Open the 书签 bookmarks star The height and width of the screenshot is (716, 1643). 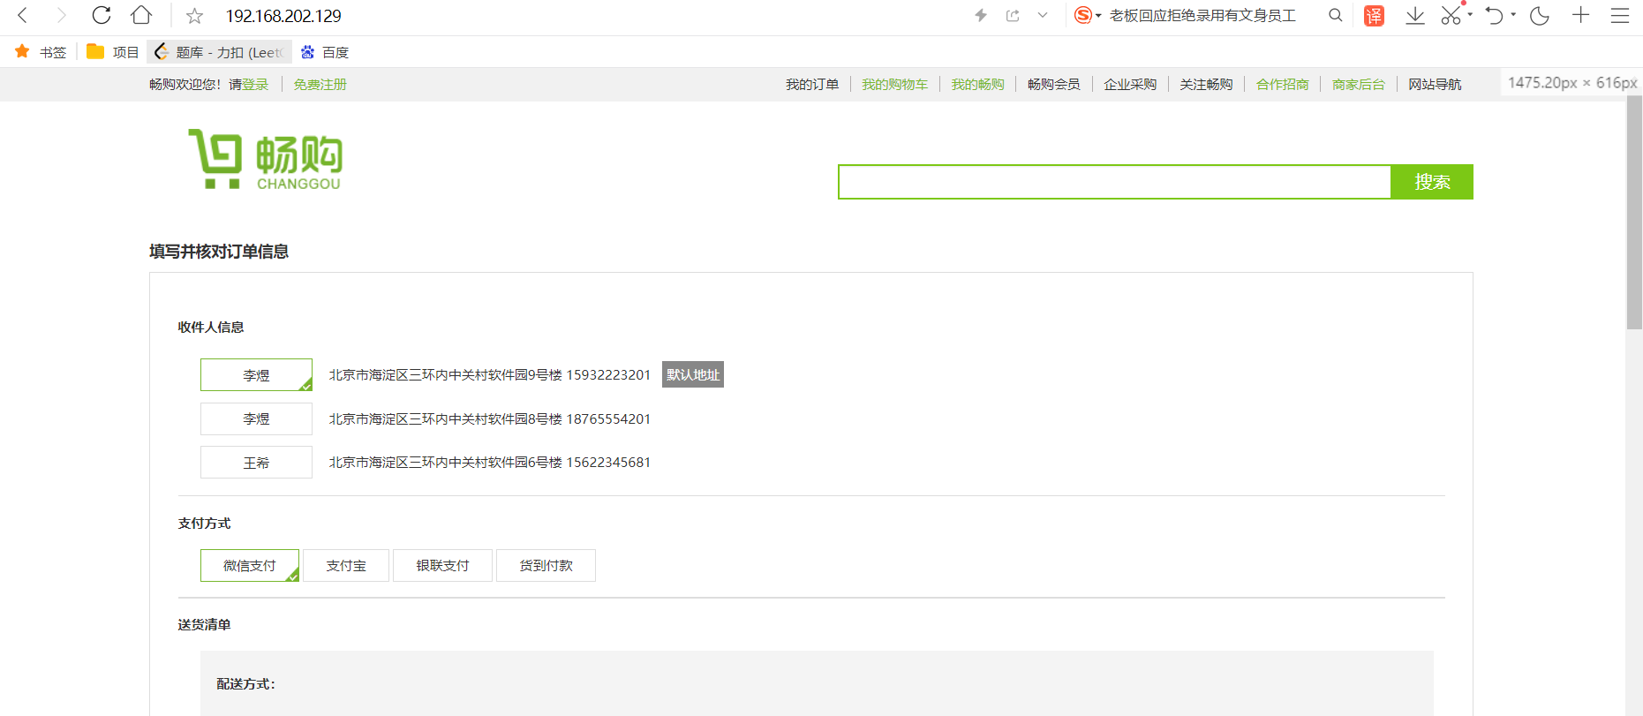[x=41, y=52]
